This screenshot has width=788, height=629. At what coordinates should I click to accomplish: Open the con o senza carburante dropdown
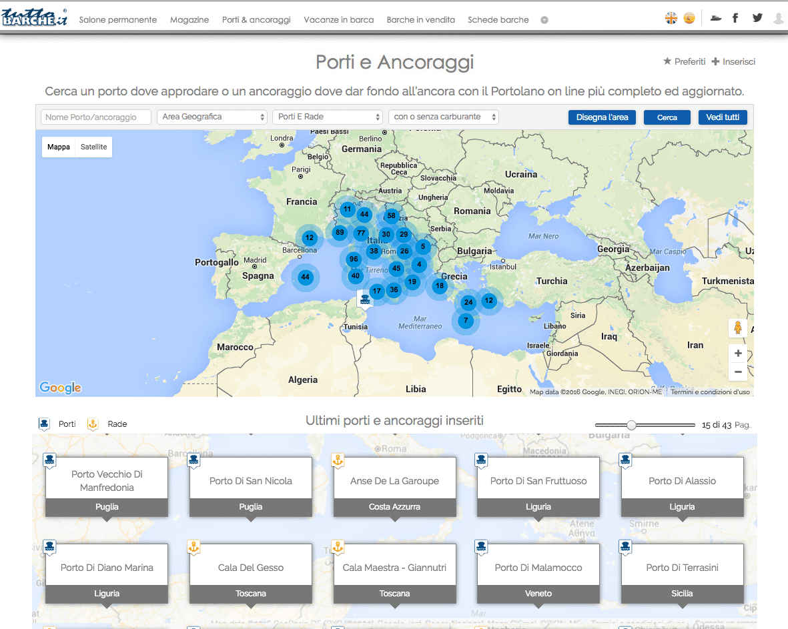tap(444, 117)
